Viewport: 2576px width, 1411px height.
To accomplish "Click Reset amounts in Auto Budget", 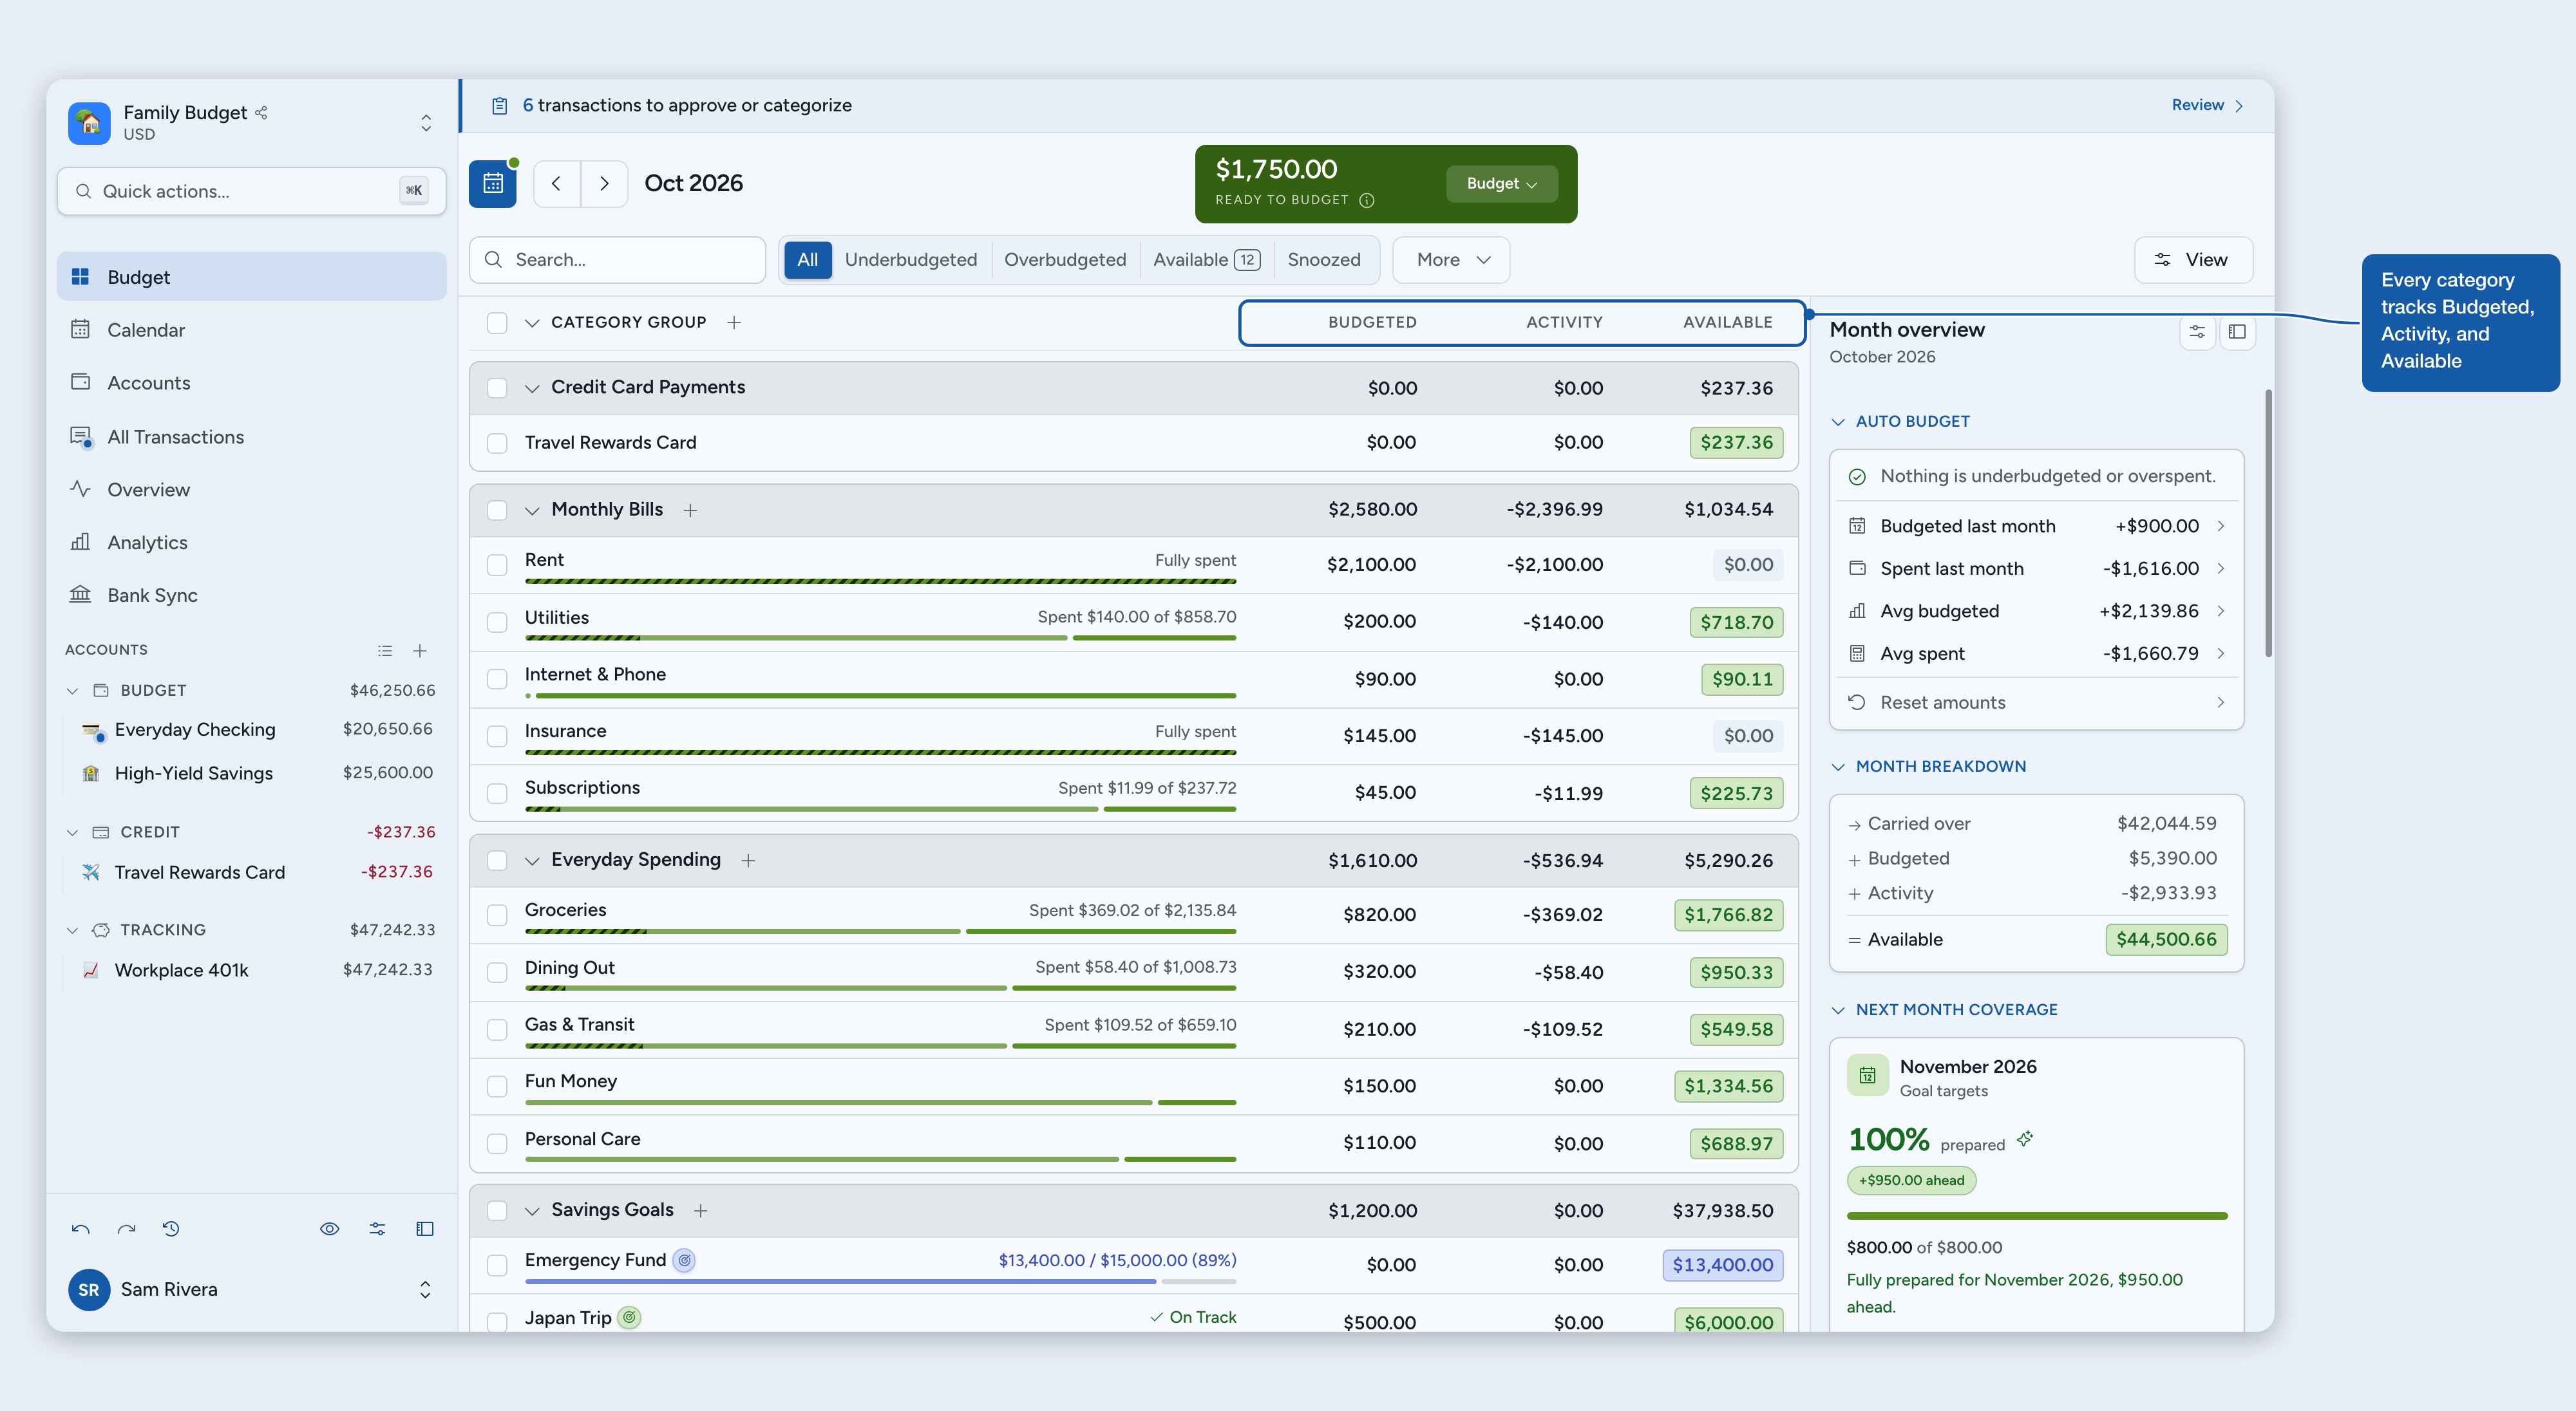I will point(2036,702).
